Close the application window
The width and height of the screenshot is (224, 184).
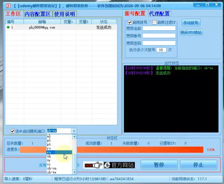click(216, 5)
